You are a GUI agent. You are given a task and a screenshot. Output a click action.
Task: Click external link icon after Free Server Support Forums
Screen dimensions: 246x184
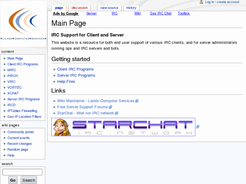tap(110, 107)
